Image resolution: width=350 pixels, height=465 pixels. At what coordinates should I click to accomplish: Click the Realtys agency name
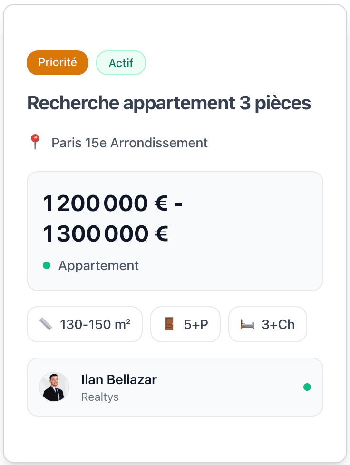(100, 397)
